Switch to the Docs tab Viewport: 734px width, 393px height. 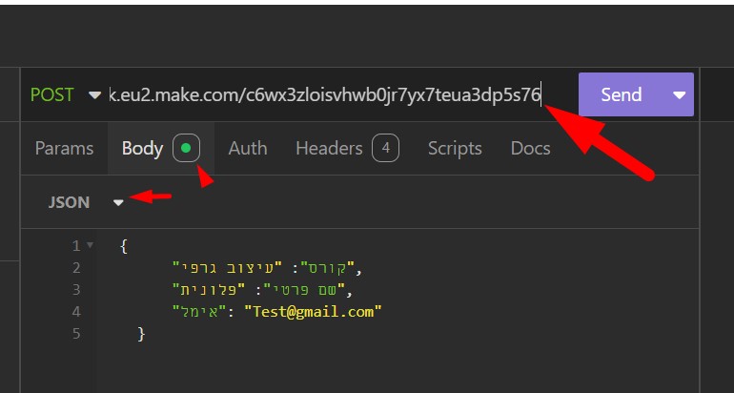530,149
